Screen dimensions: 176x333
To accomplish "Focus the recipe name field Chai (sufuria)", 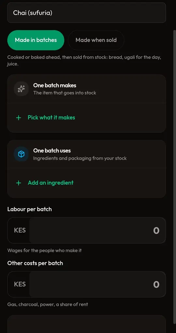I will [x=87, y=13].
